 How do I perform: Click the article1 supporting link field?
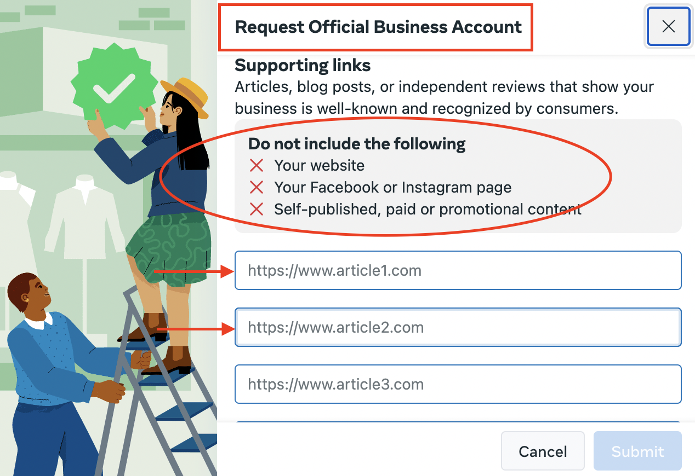coord(458,270)
